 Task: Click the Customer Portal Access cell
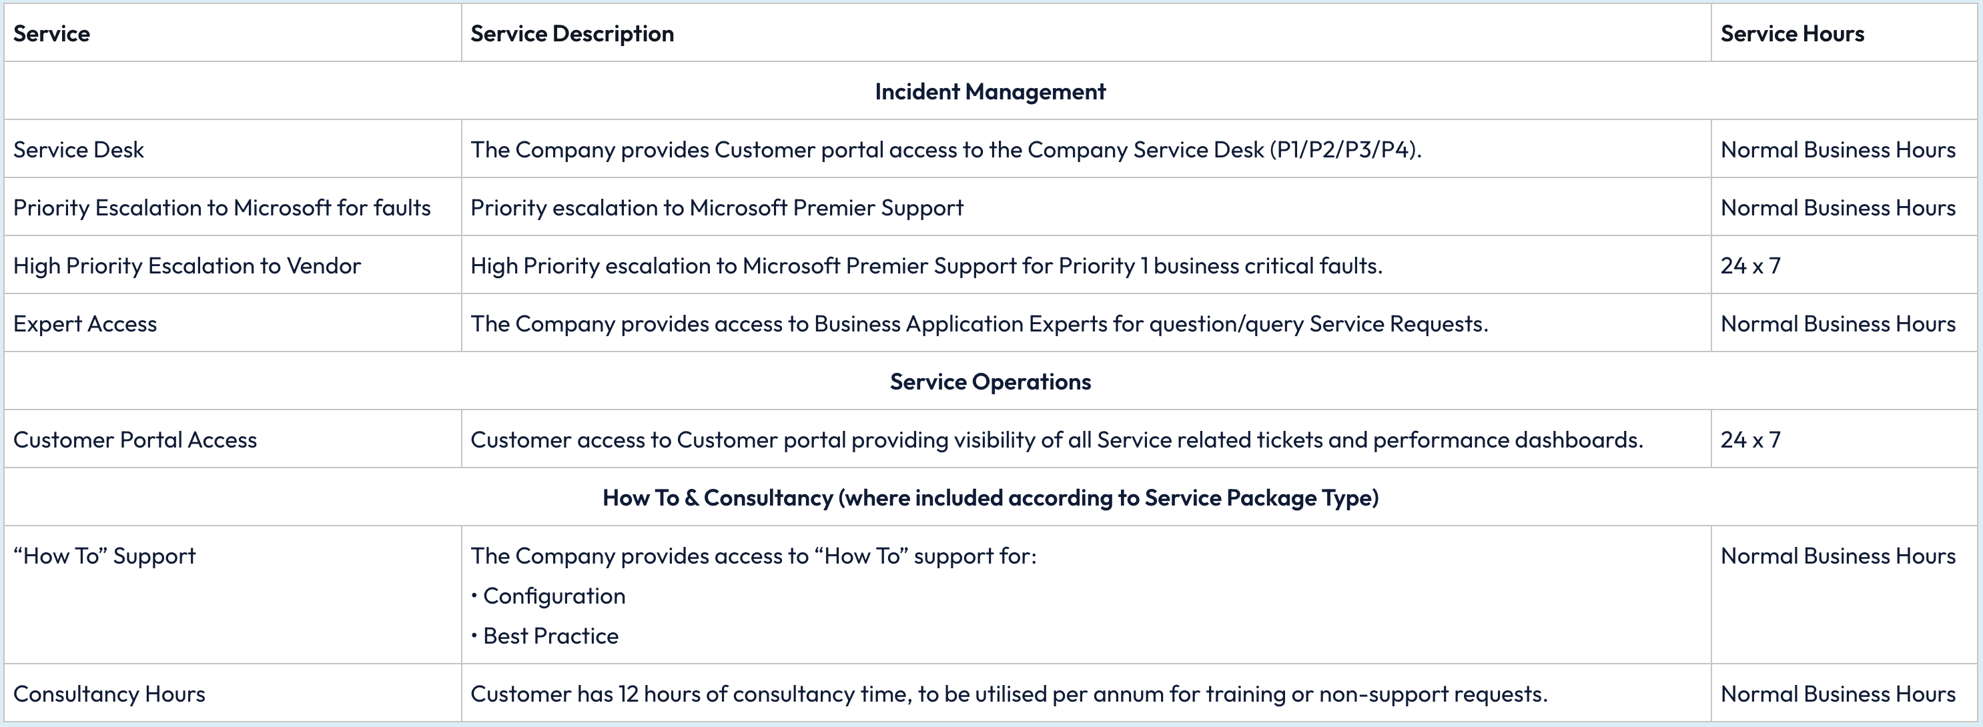click(135, 440)
